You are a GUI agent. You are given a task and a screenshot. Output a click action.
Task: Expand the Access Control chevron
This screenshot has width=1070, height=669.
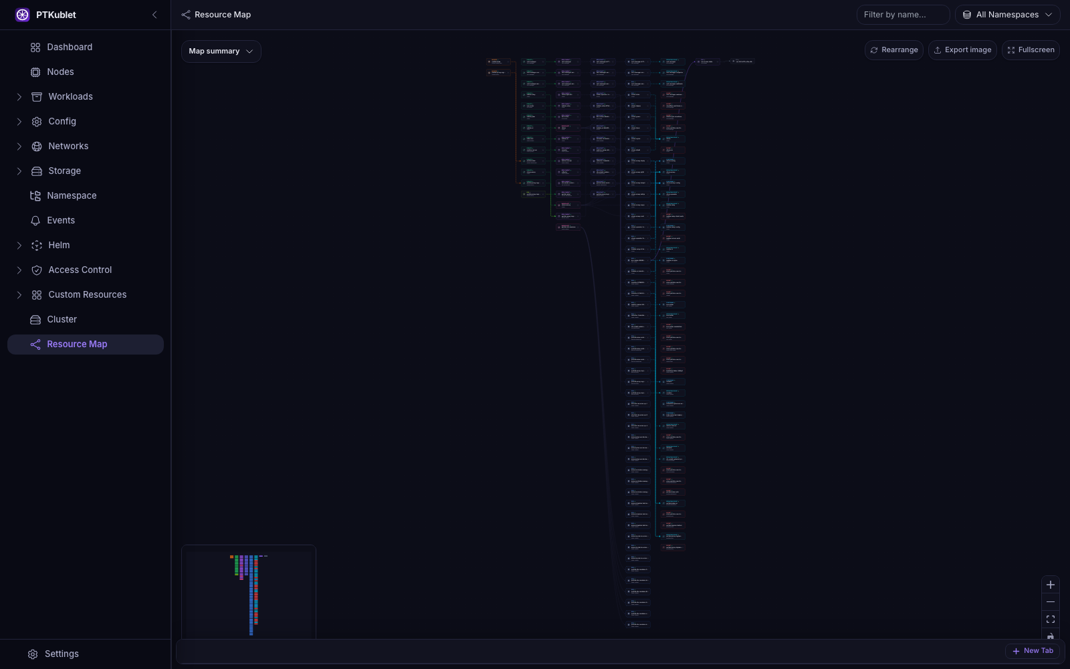19,270
